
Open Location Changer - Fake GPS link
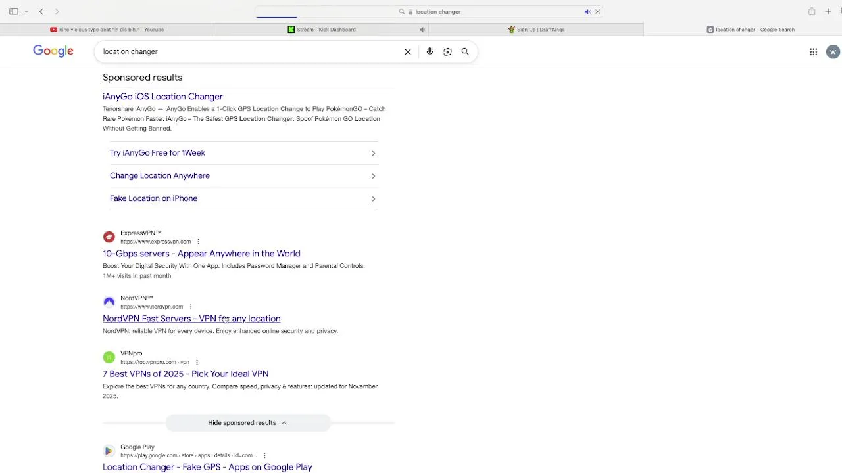(207, 467)
